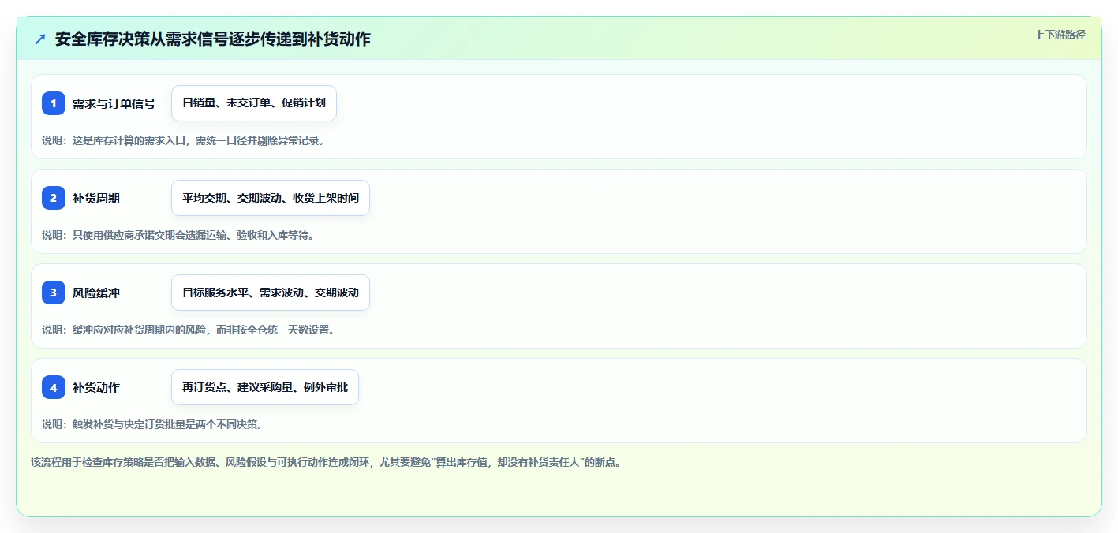
Task: Click the step number 3 badge
Action: tap(54, 293)
